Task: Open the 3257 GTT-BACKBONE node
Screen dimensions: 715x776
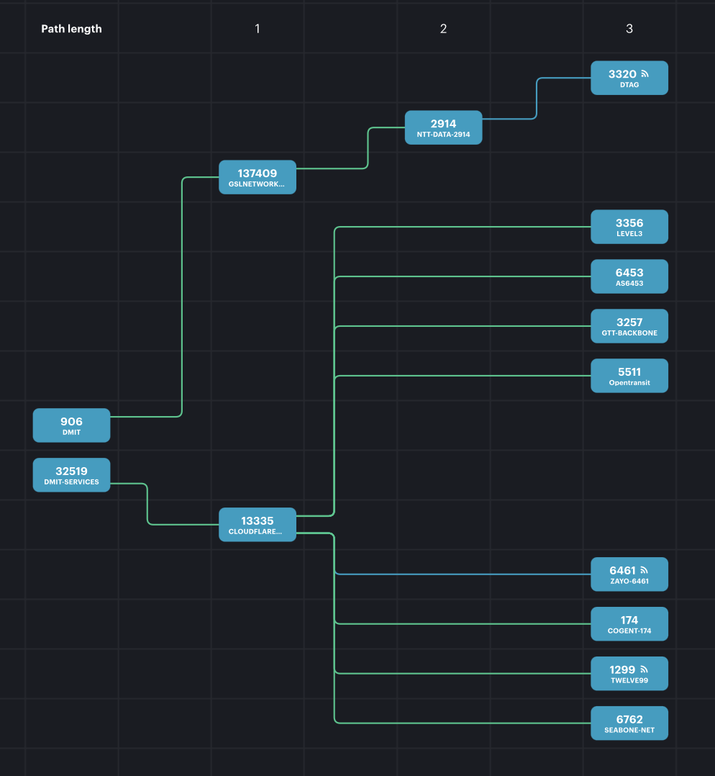Action: pos(629,326)
